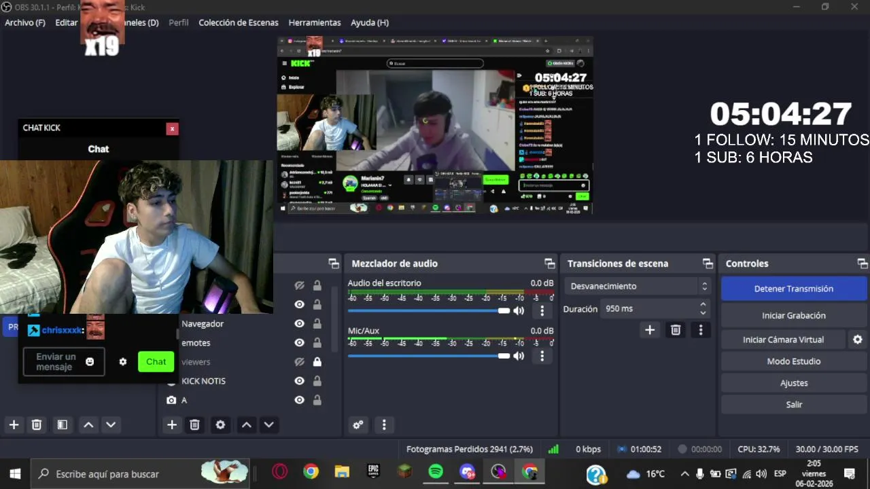870x489 pixels.
Task: Unlock the viewers source
Action: click(317, 362)
